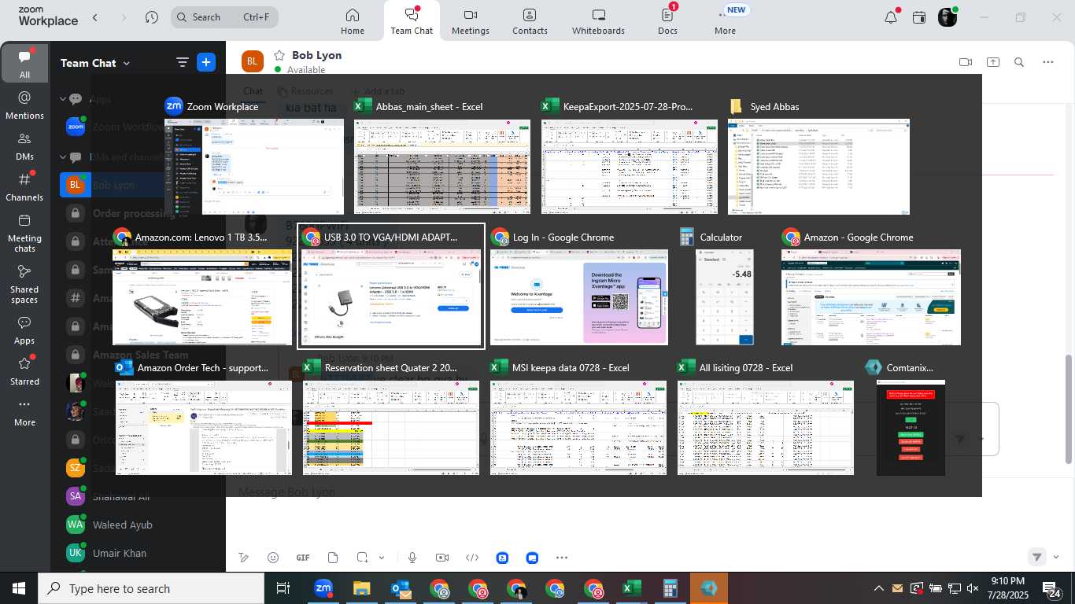Open the emoji picker

pos(273,558)
